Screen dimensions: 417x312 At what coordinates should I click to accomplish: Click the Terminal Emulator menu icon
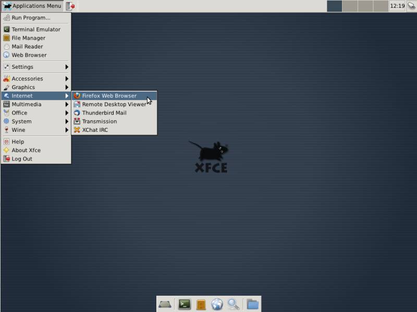click(x=7, y=29)
